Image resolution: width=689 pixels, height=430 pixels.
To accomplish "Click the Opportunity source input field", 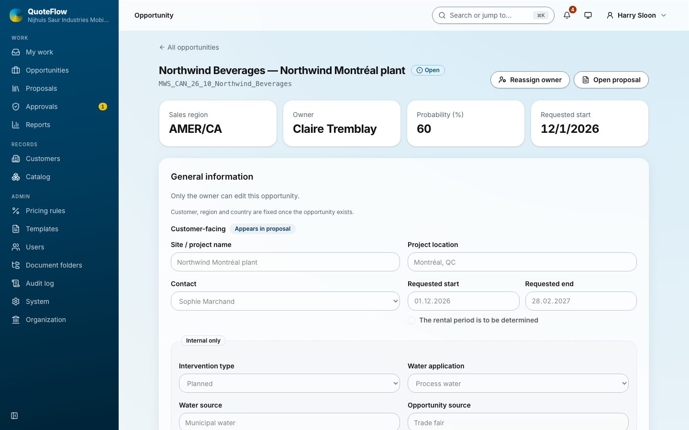I will (x=518, y=422).
